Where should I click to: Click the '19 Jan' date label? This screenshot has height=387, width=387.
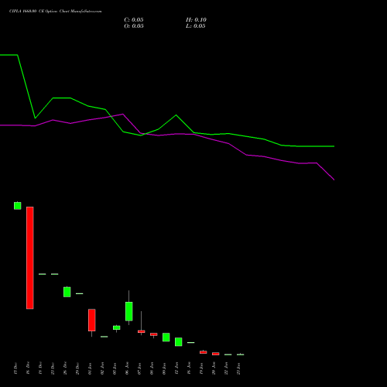(x=201, y=368)
